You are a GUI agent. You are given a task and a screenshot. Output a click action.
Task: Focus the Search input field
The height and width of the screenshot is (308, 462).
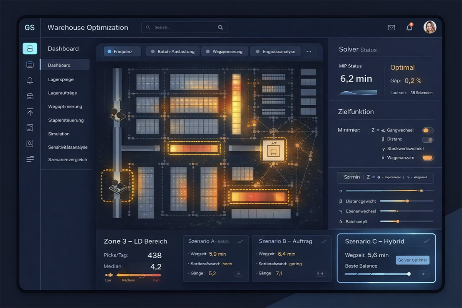184,27
